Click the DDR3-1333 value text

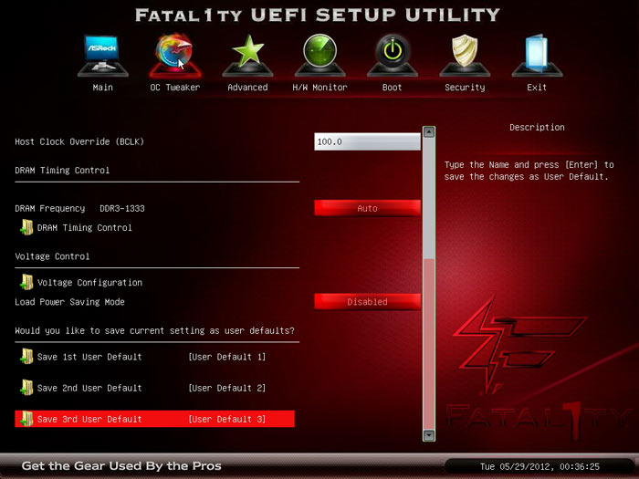click(x=122, y=208)
